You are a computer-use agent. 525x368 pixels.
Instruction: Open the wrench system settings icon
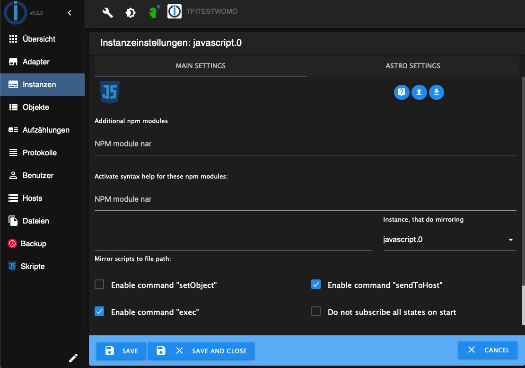(107, 13)
